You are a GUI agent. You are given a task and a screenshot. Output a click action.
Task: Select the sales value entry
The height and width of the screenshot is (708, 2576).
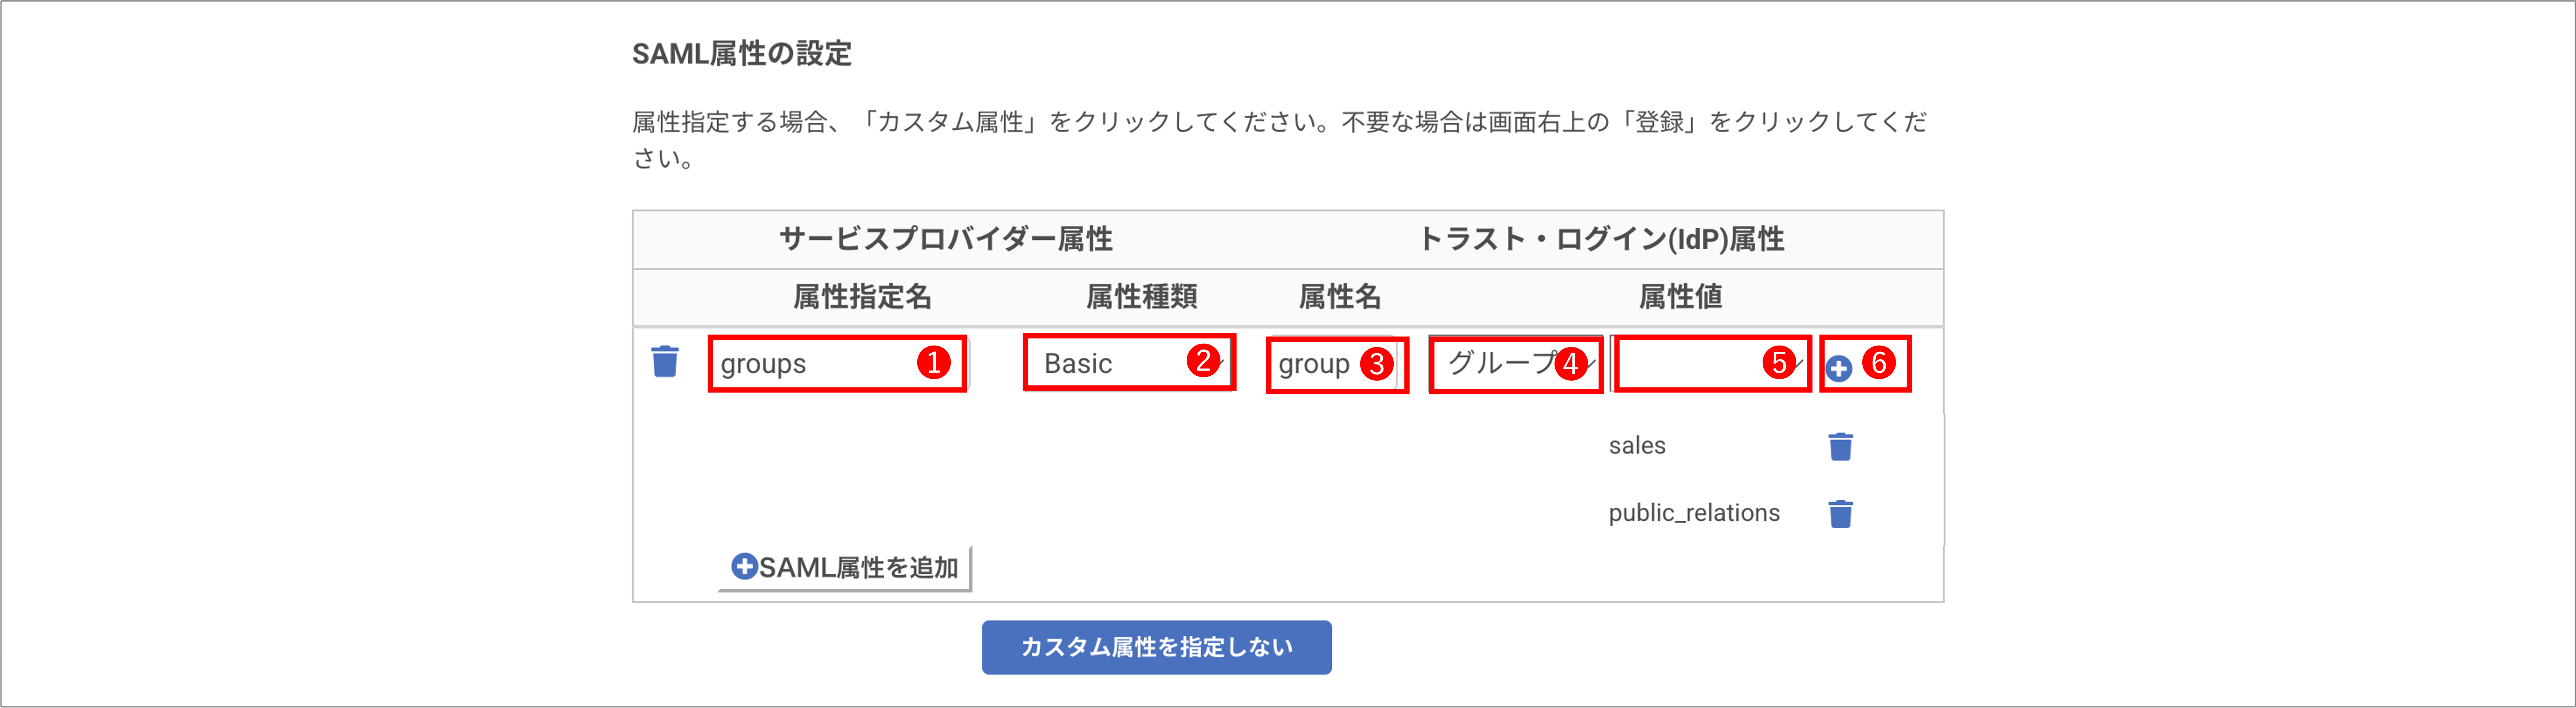(1637, 446)
